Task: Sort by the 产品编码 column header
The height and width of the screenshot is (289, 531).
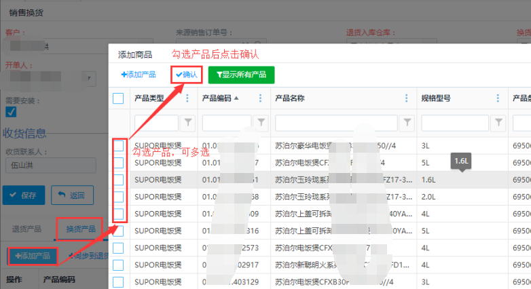Action: [220, 98]
